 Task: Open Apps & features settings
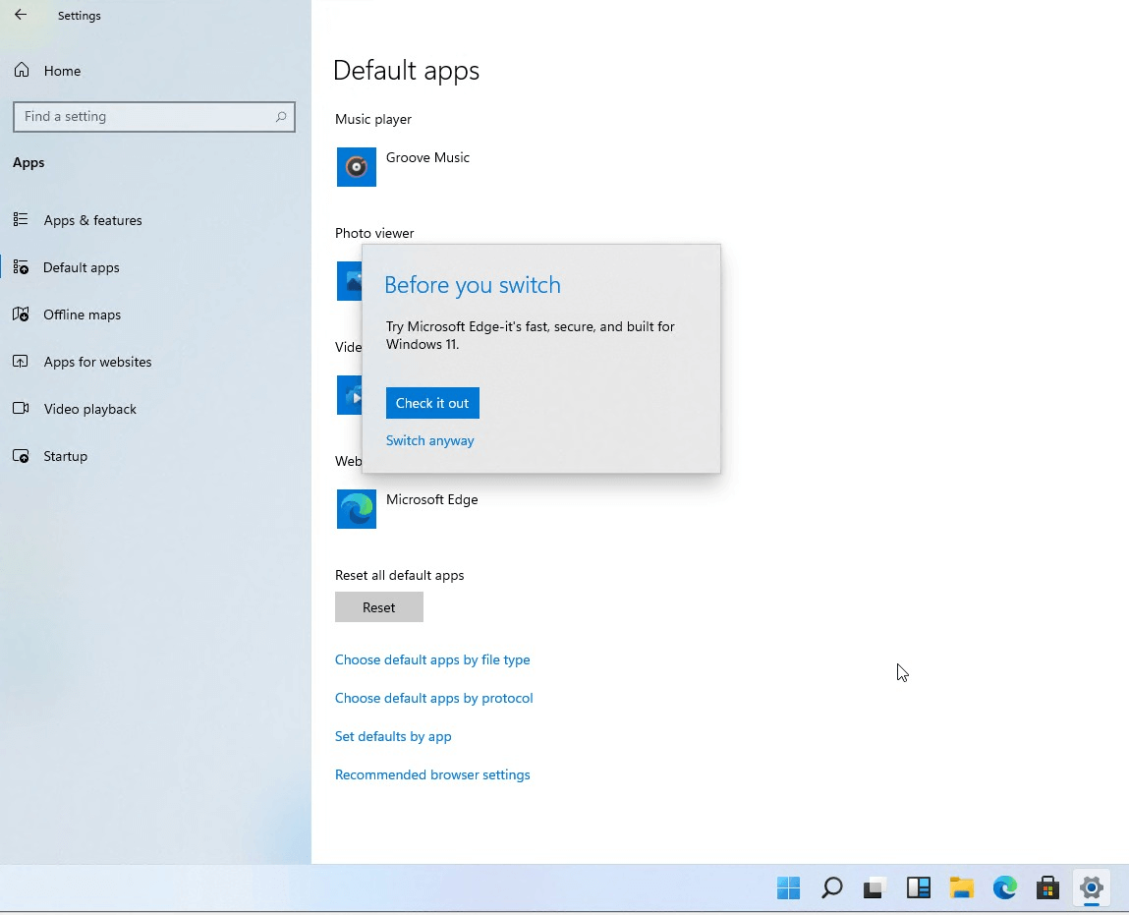pos(92,220)
